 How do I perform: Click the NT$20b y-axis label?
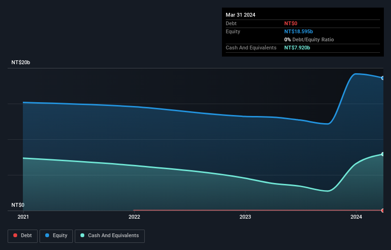click(20, 62)
